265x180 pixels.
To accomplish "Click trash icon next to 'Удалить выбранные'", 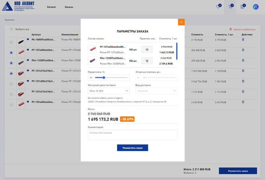I will click(x=231, y=29).
